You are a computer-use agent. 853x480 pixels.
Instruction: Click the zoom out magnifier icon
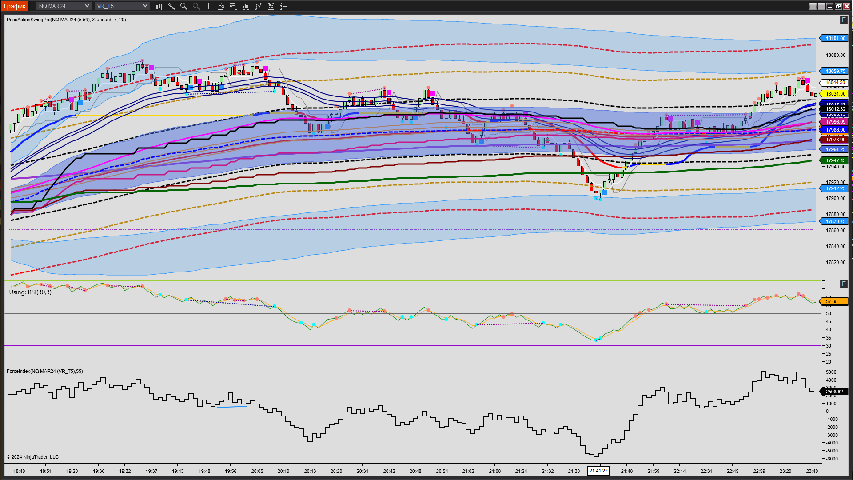(196, 6)
